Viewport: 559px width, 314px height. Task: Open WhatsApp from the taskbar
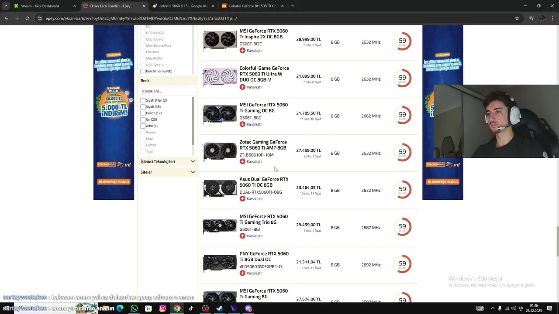tap(134, 308)
